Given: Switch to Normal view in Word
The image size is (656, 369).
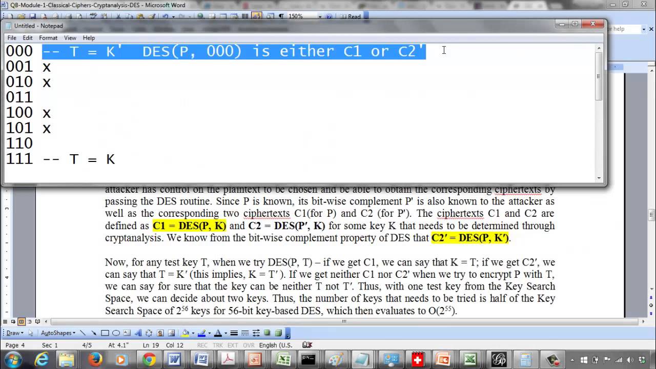Looking at the screenshot, I should point(6,322).
